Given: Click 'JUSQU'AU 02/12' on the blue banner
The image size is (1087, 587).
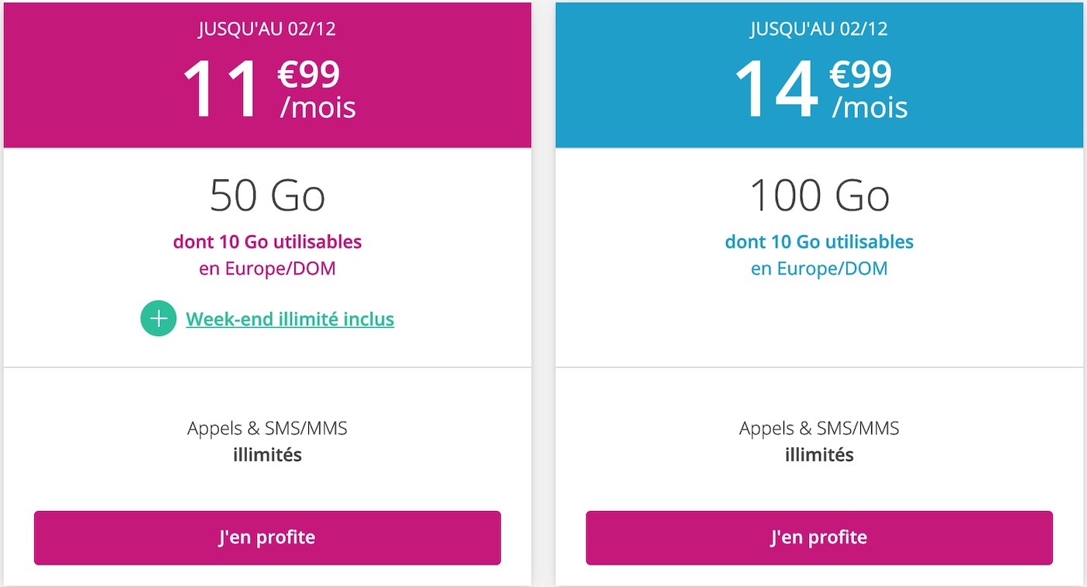Looking at the screenshot, I should click(819, 30).
